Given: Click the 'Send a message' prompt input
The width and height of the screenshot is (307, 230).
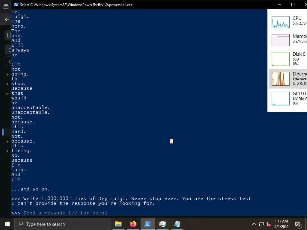Looking at the screenshot, I should [x=65, y=213].
